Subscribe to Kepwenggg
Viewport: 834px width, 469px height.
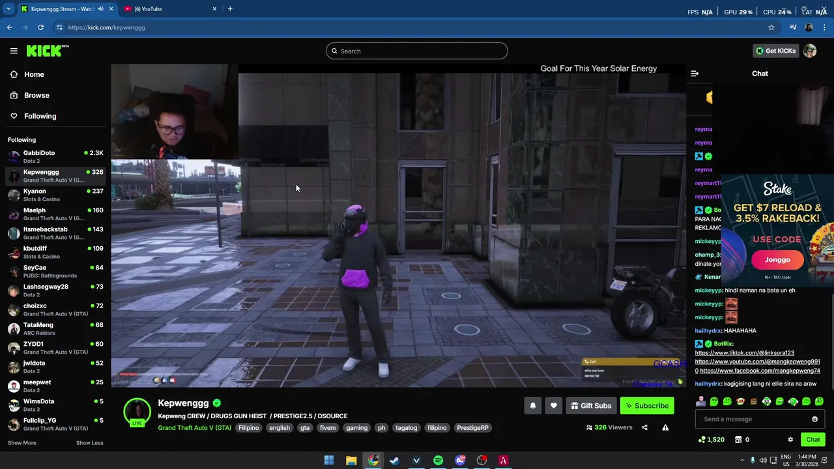click(x=647, y=406)
